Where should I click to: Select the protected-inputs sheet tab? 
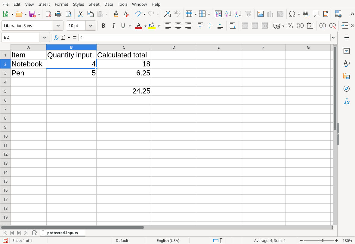[63, 233]
